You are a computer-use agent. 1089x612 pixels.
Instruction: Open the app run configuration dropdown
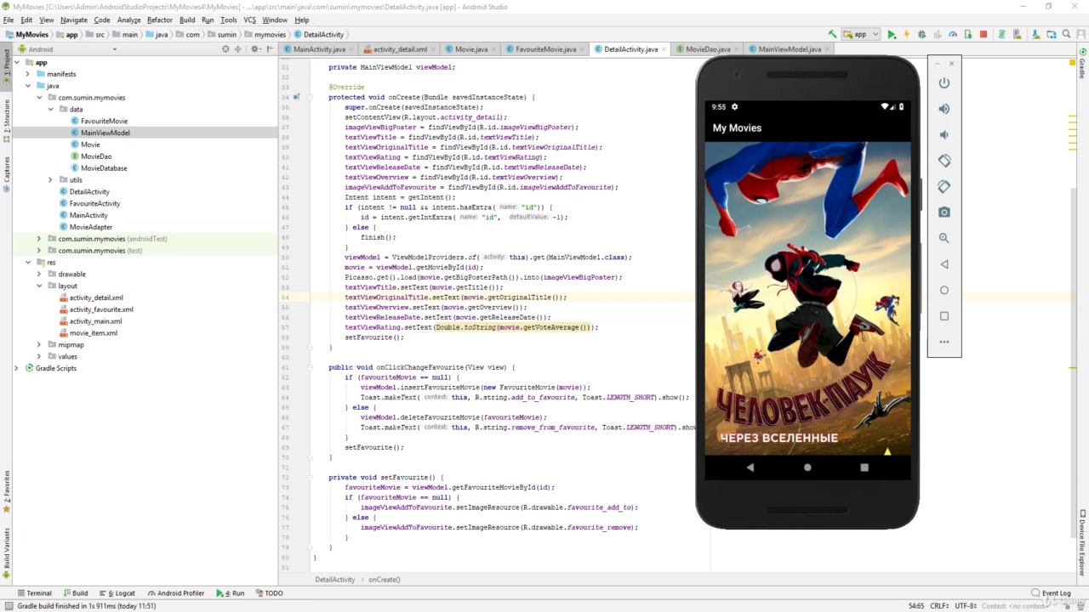pos(861,35)
